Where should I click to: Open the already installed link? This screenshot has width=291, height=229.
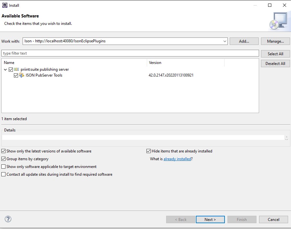pos(177,159)
